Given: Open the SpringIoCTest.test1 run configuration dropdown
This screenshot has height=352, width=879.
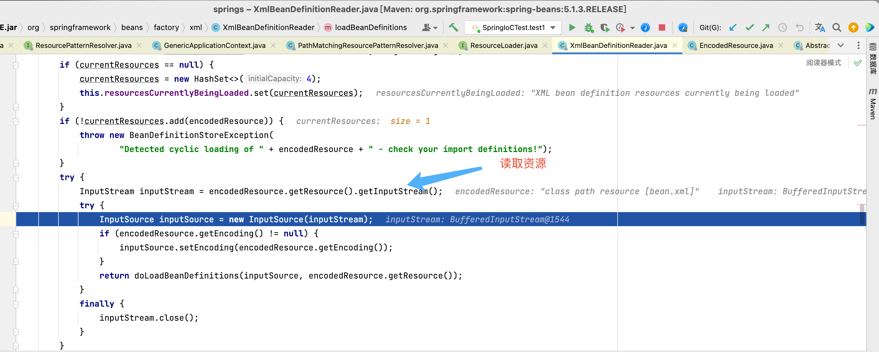Looking at the screenshot, I should pos(513,27).
